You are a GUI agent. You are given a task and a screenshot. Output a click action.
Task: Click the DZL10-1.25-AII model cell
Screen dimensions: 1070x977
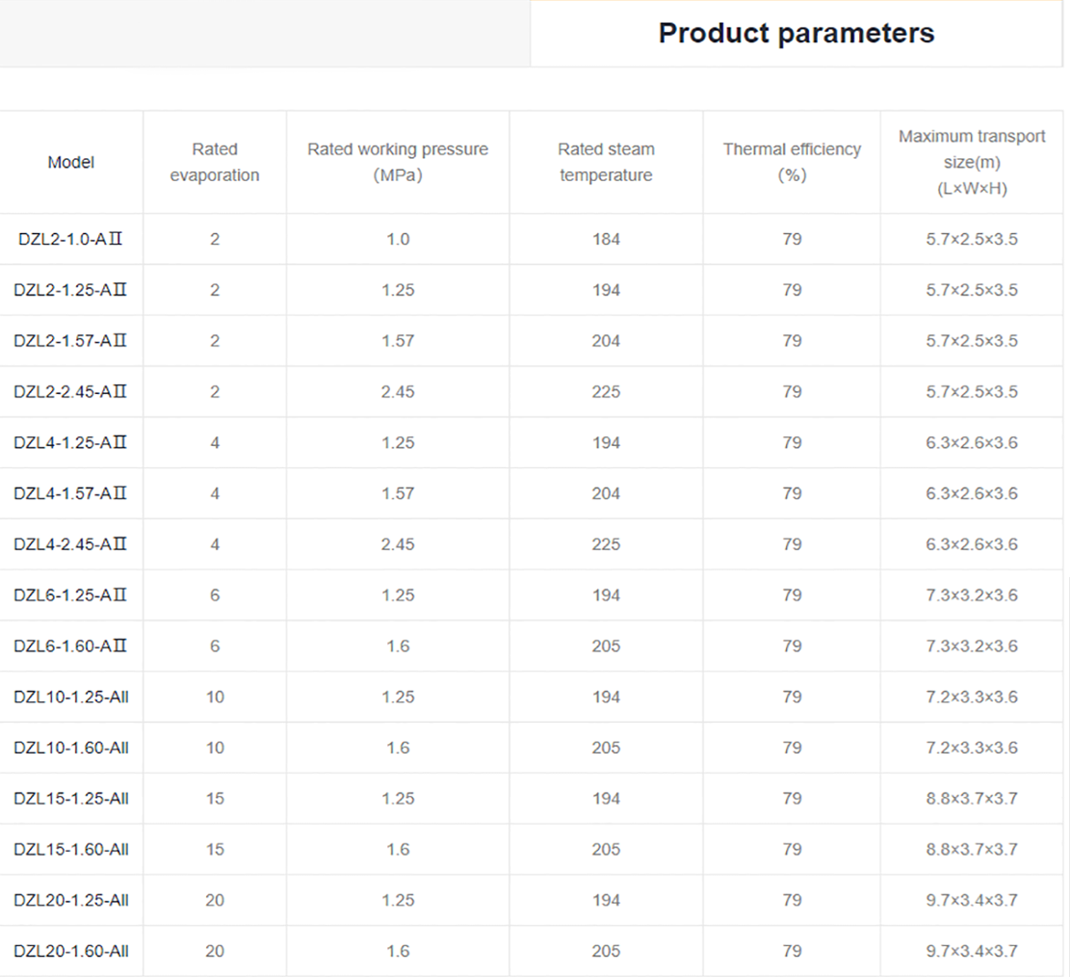tap(71, 697)
